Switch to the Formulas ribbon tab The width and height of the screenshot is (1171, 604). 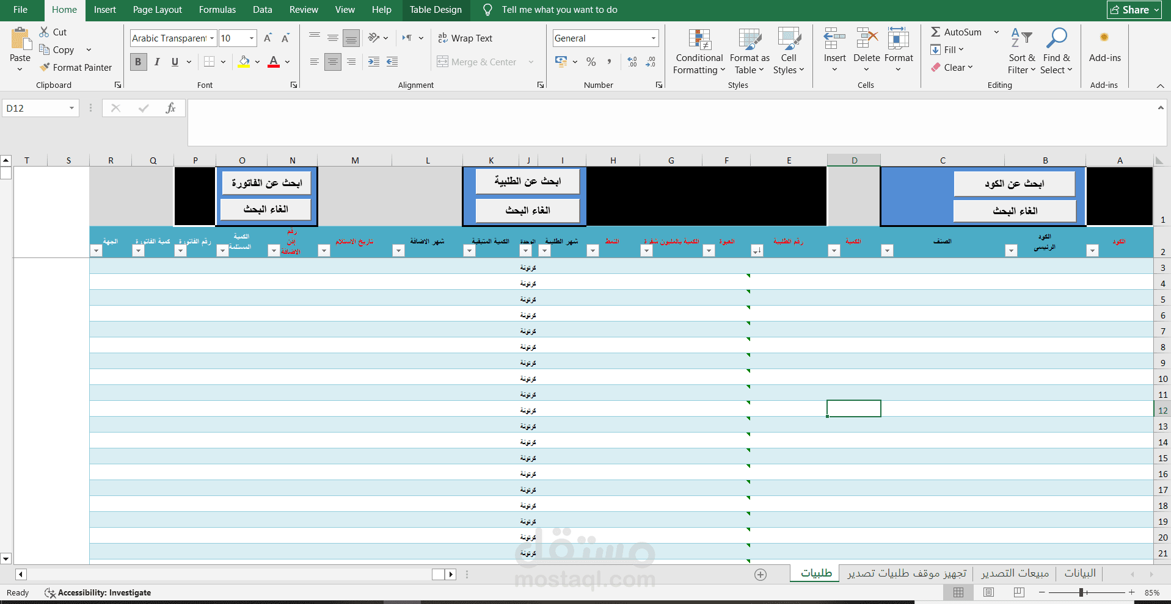(x=217, y=10)
